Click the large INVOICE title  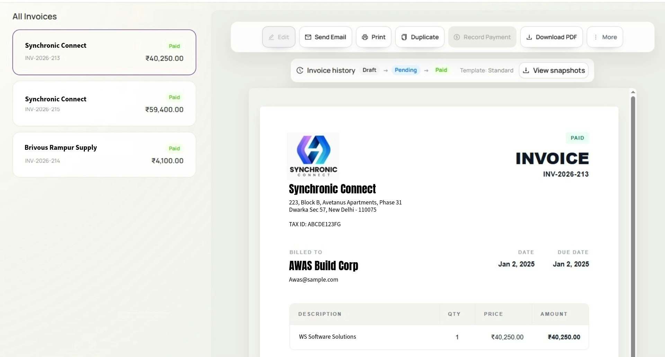pos(552,158)
